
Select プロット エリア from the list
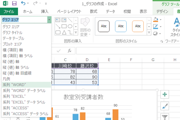(x=26, y=44)
